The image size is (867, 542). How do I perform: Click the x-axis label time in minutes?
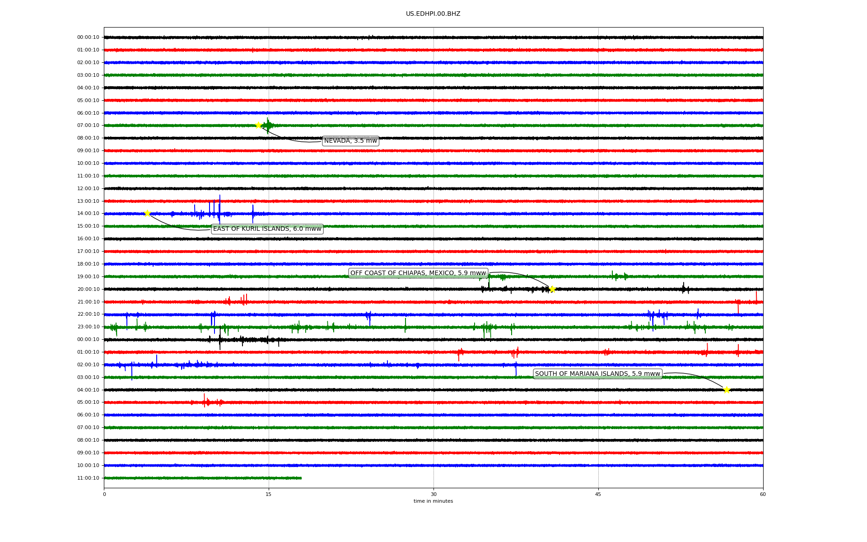point(433,501)
